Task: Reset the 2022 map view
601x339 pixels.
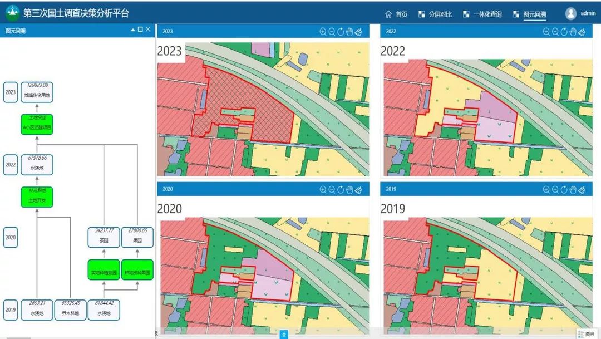Action: click(564, 32)
